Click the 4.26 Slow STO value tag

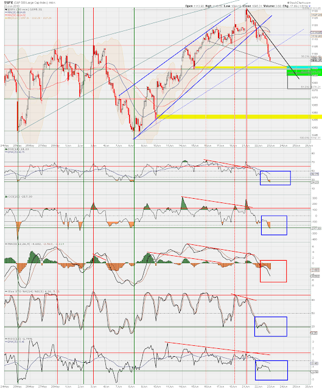point(315,333)
